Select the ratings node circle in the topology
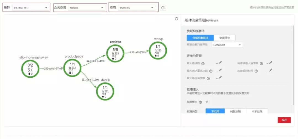This screenshot has height=139, width=298. click(158, 50)
